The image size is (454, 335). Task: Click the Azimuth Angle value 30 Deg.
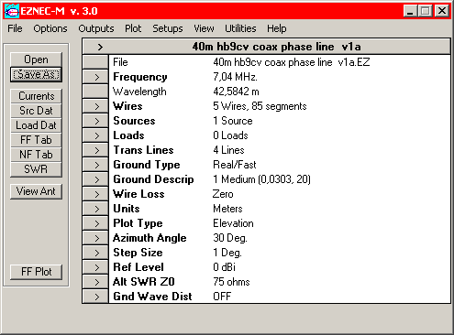click(230, 238)
